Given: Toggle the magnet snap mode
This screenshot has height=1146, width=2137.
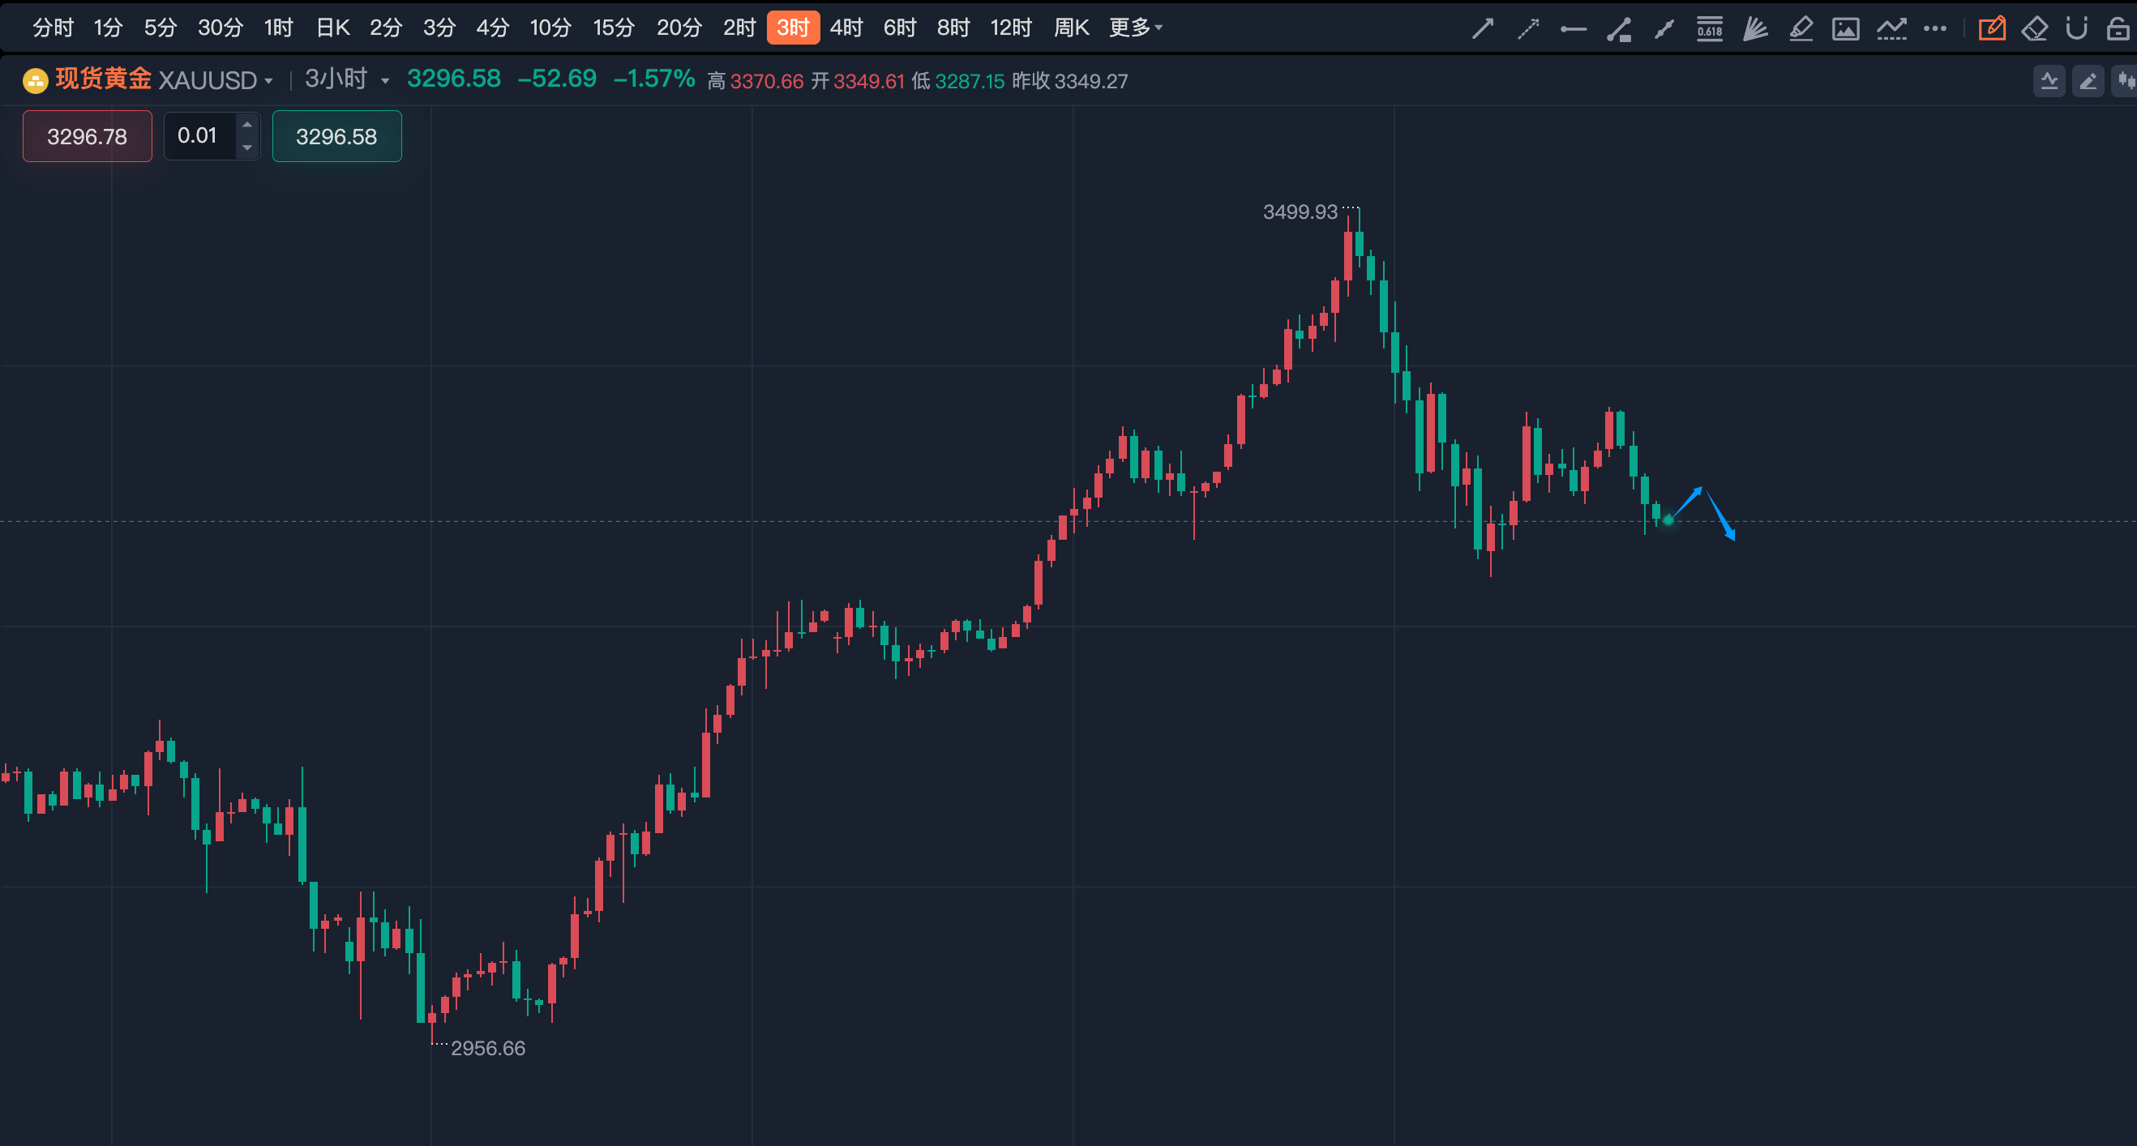Looking at the screenshot, I should point(2076,29).
